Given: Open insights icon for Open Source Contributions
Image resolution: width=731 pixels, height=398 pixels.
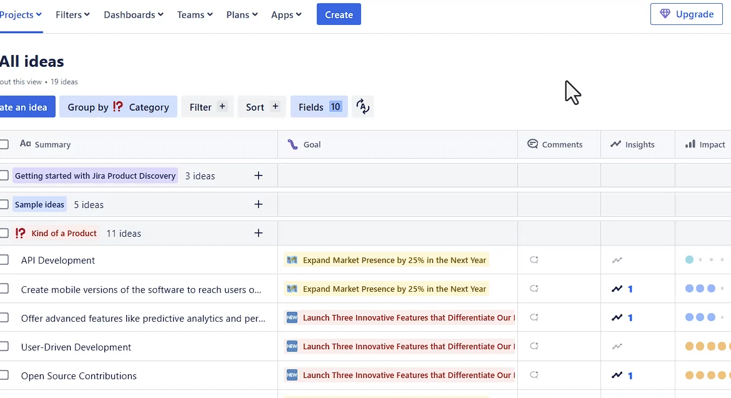Looking at the screenshot, I should (x=617, y=376).
